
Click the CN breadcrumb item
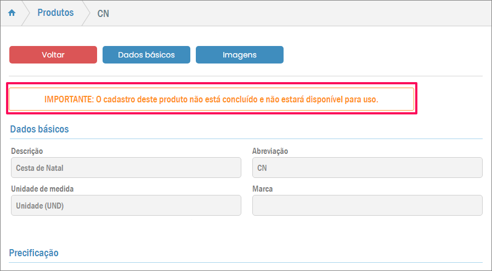[x=103, y=13]
